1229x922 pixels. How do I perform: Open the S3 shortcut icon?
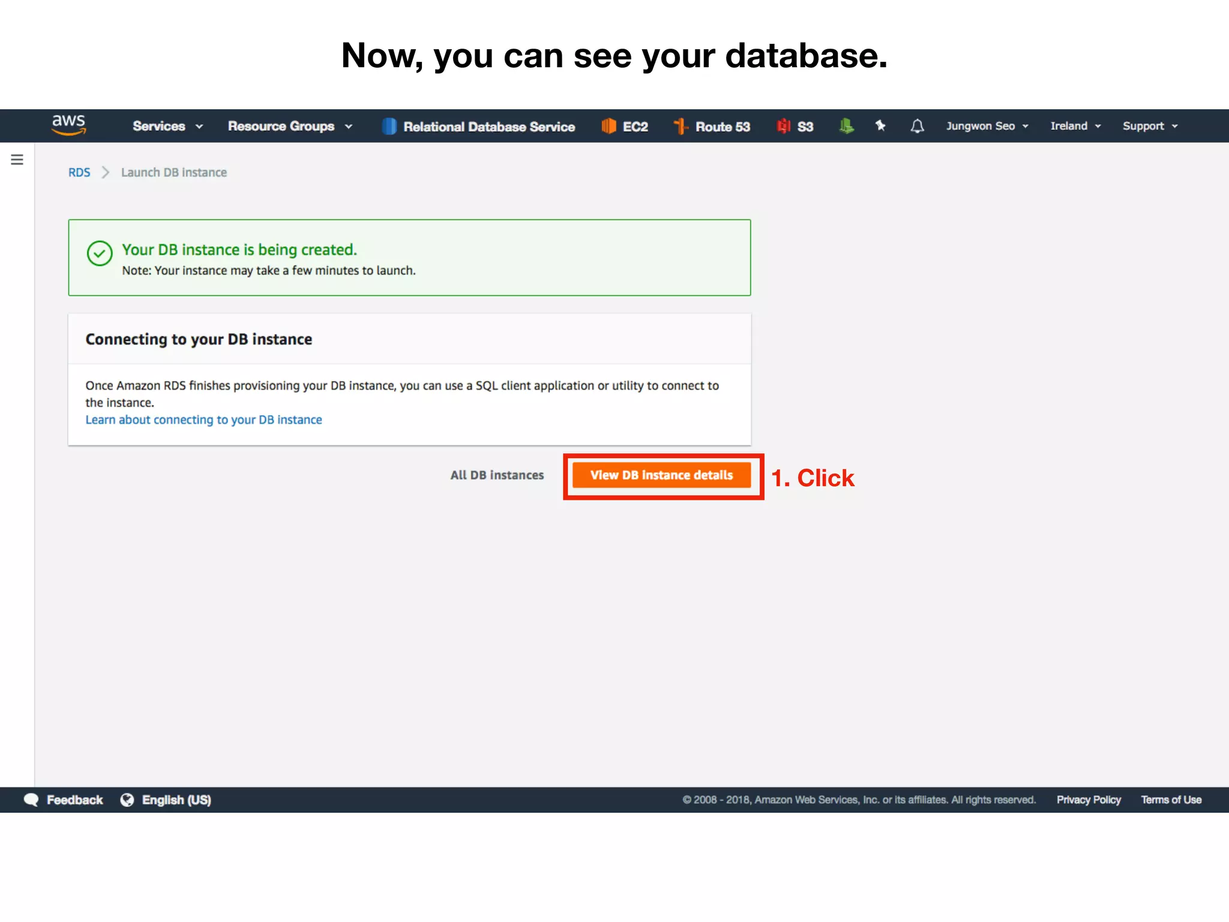[x=783, y=126]
